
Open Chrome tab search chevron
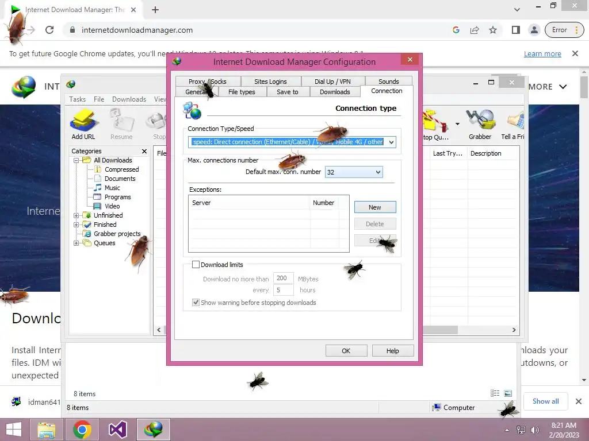[517, 10]
